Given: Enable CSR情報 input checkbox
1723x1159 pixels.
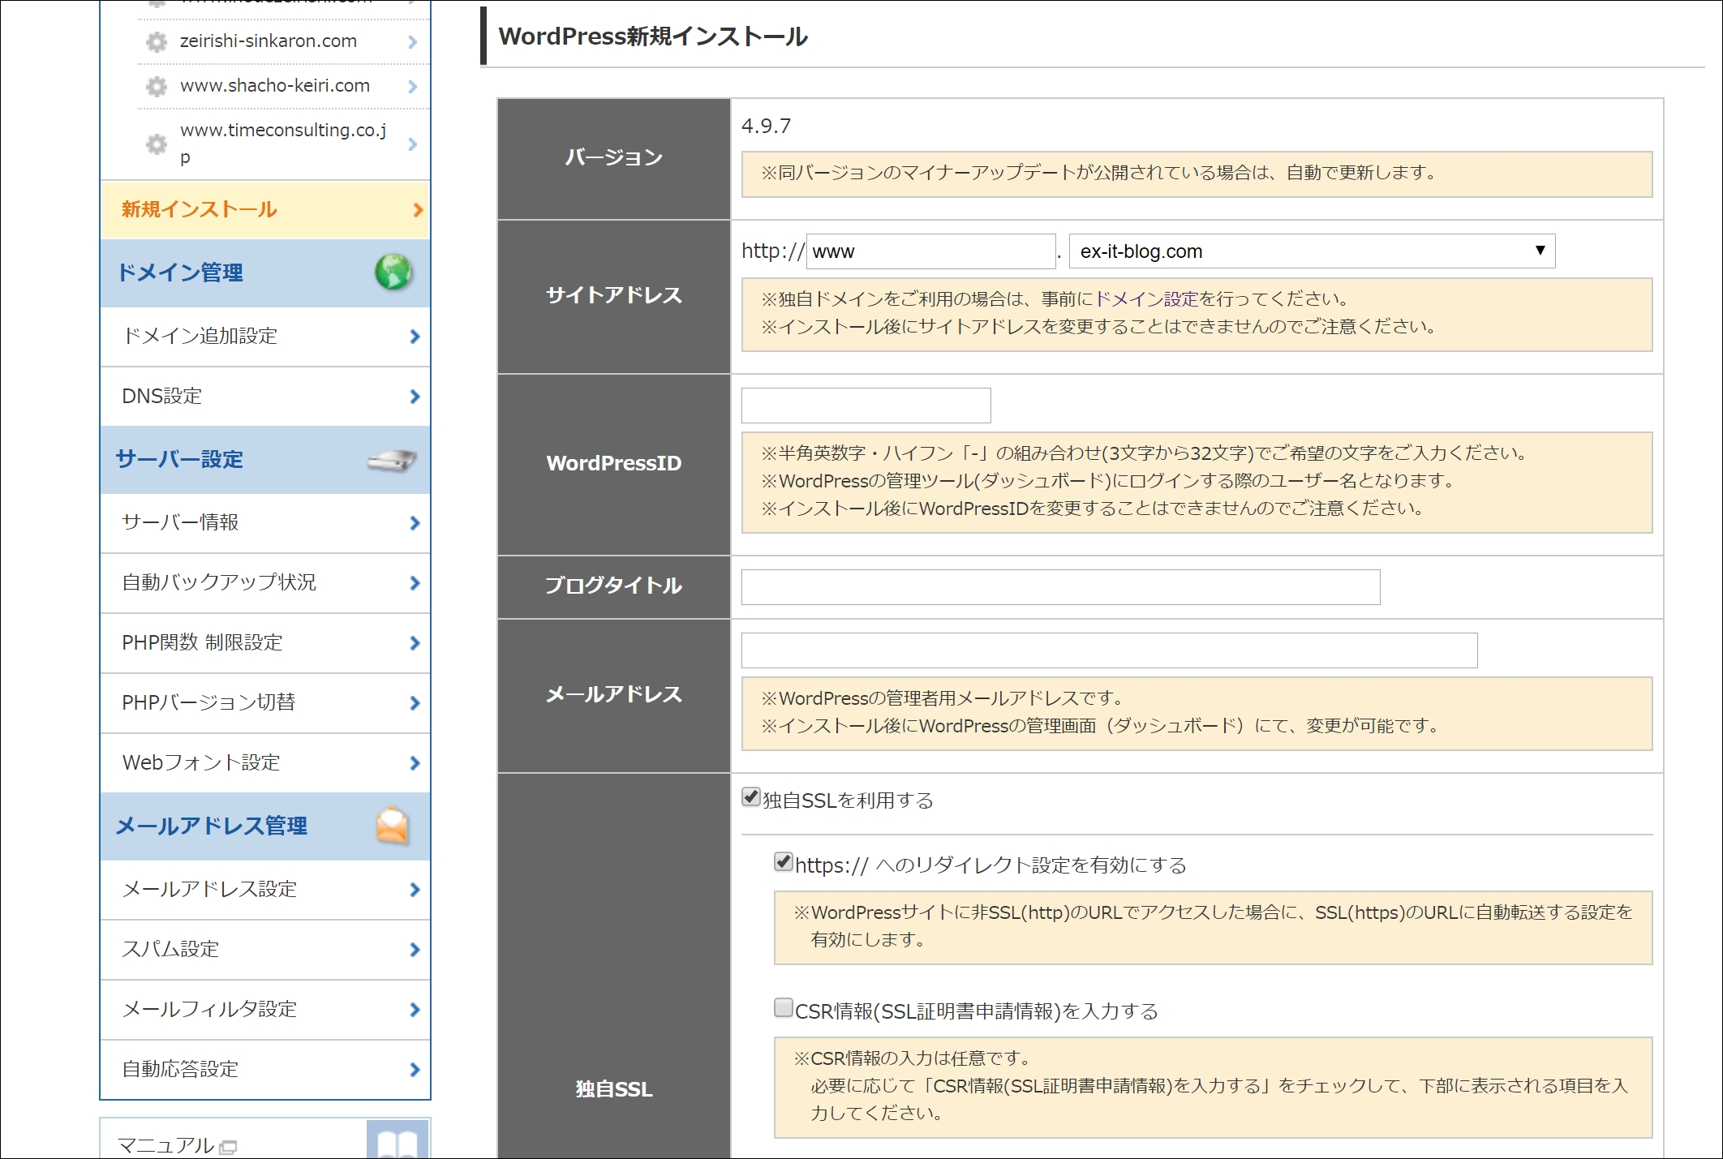Looking at the screenshot, I should pyautogui.click(x=784, y=1008).
